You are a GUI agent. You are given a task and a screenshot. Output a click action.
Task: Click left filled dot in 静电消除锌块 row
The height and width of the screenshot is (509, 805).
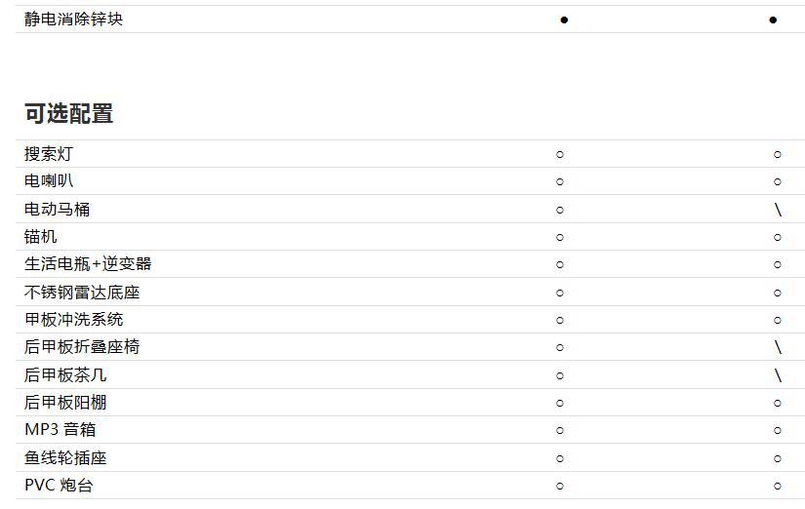coord(564,20)
